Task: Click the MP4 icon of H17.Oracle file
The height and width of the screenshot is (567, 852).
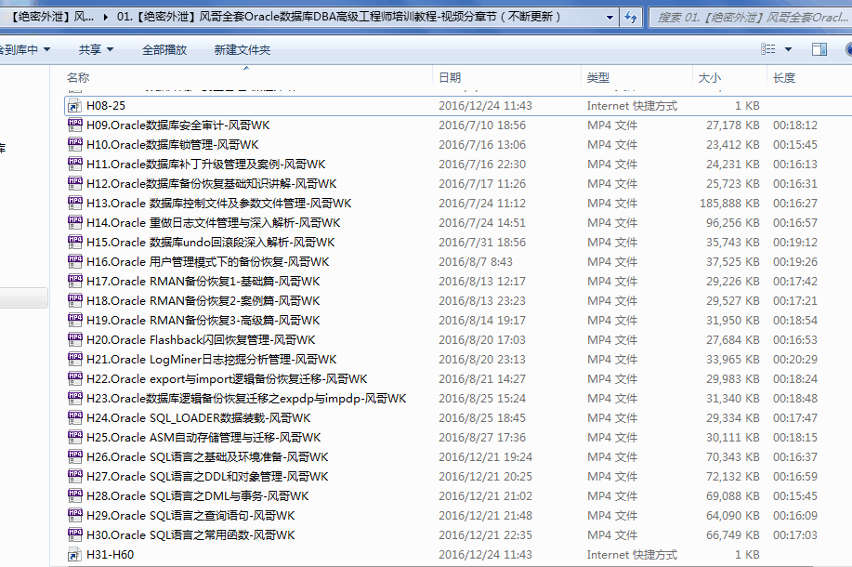Action: 74,282
